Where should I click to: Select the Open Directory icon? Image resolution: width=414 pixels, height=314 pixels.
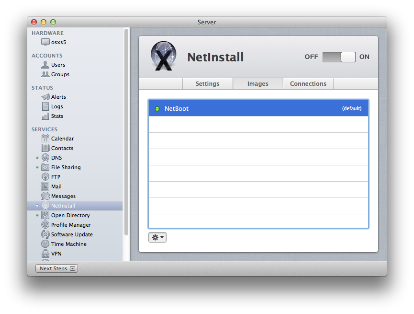(x=45, y=215)
